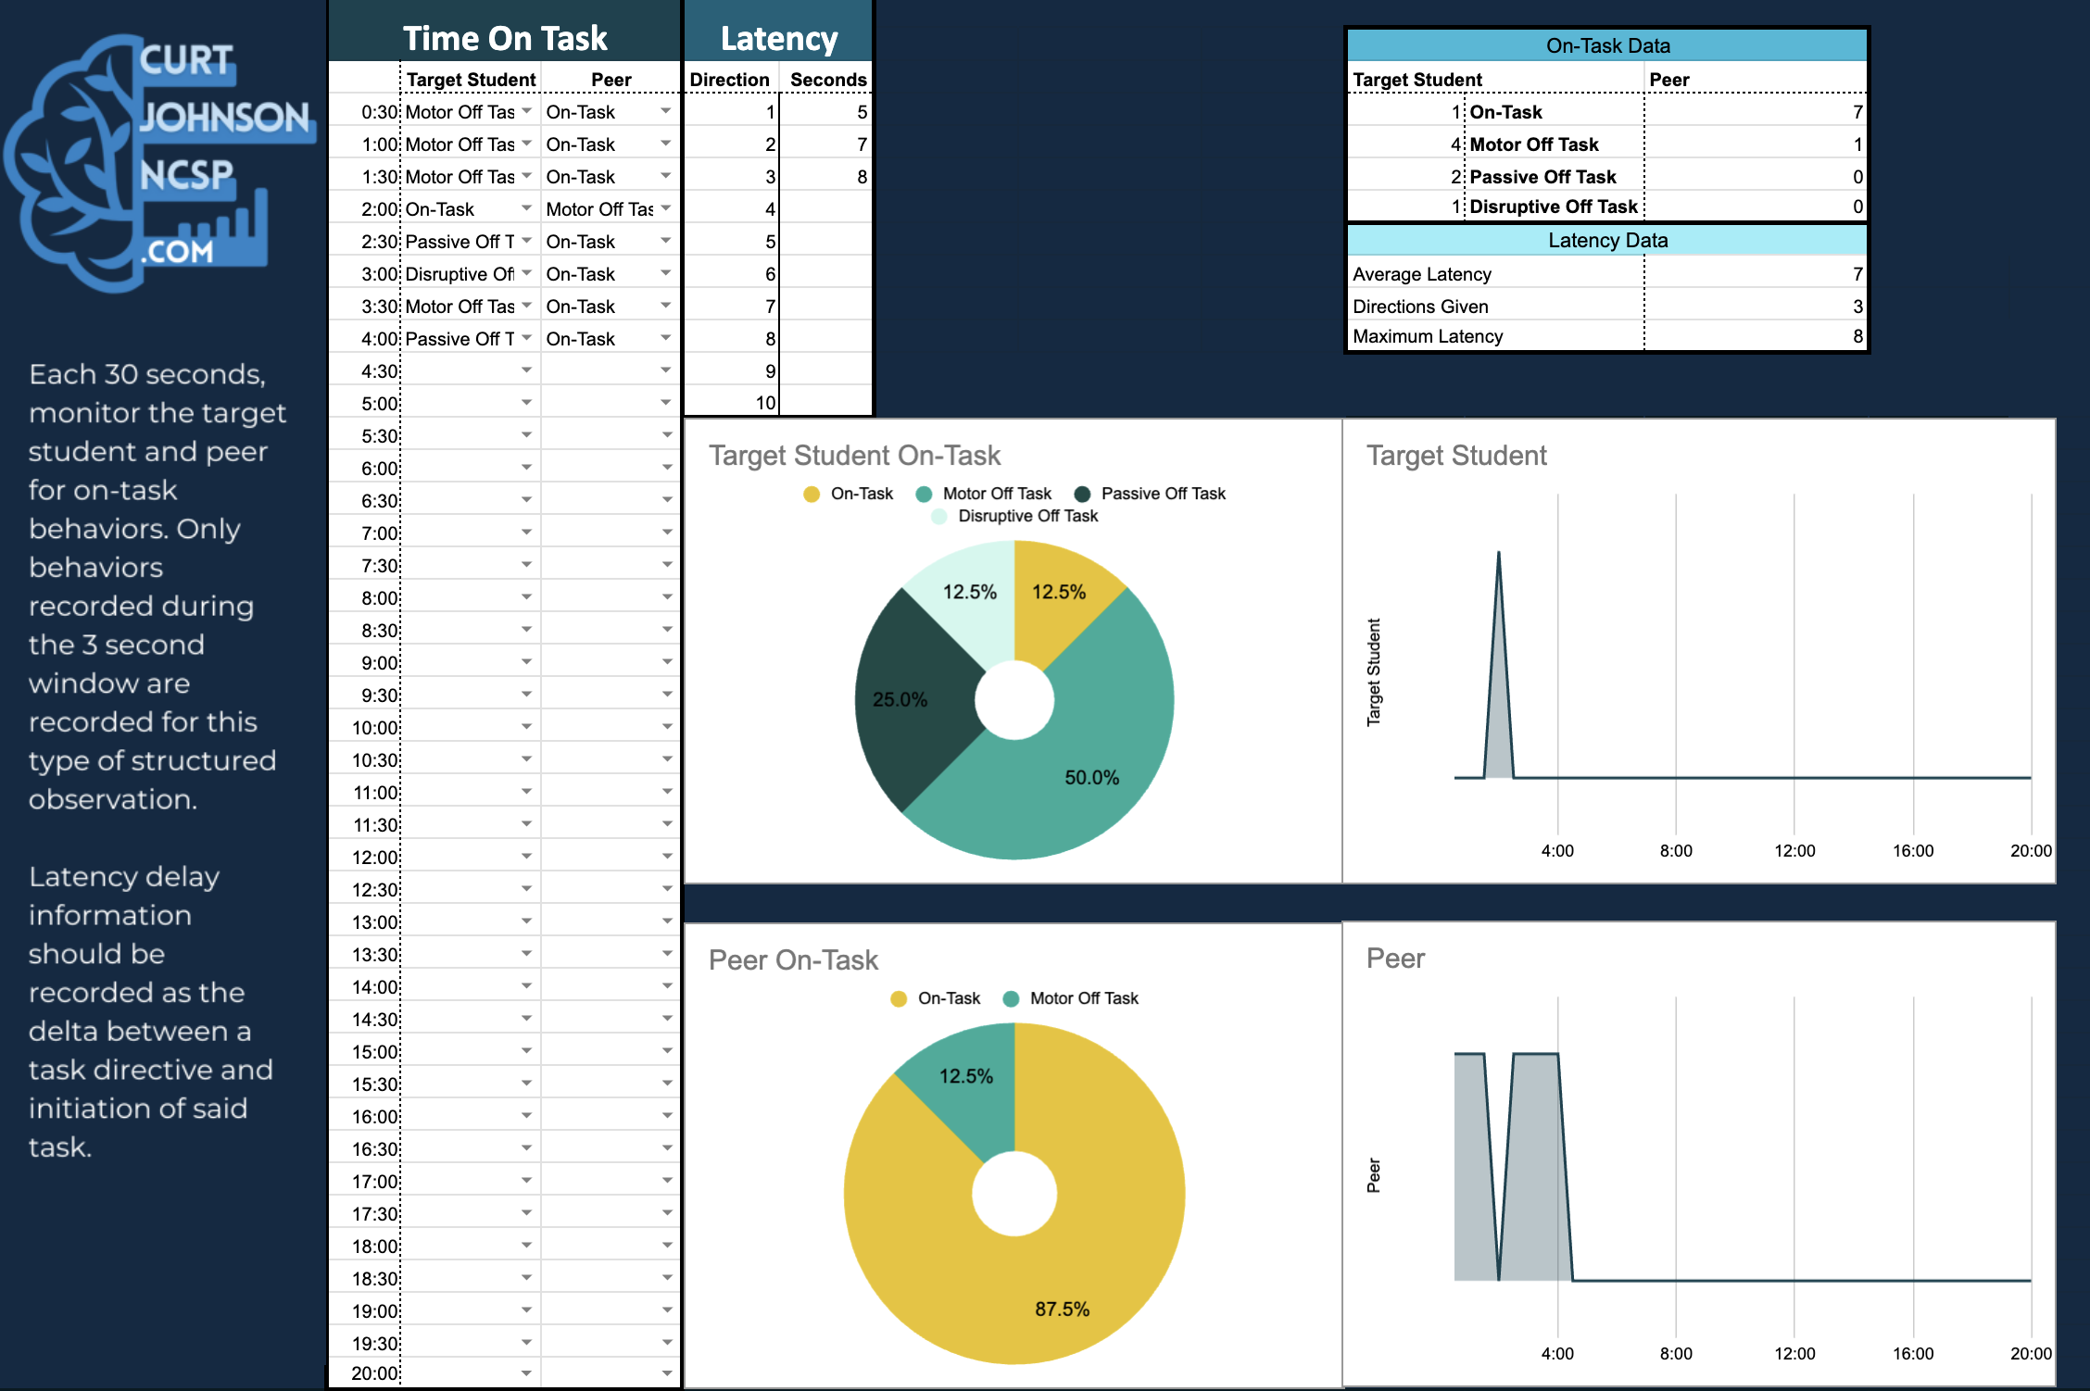Screen dimensions: 2090x1391
Task: Click the Time On Task header
Action: pos(505,38)
